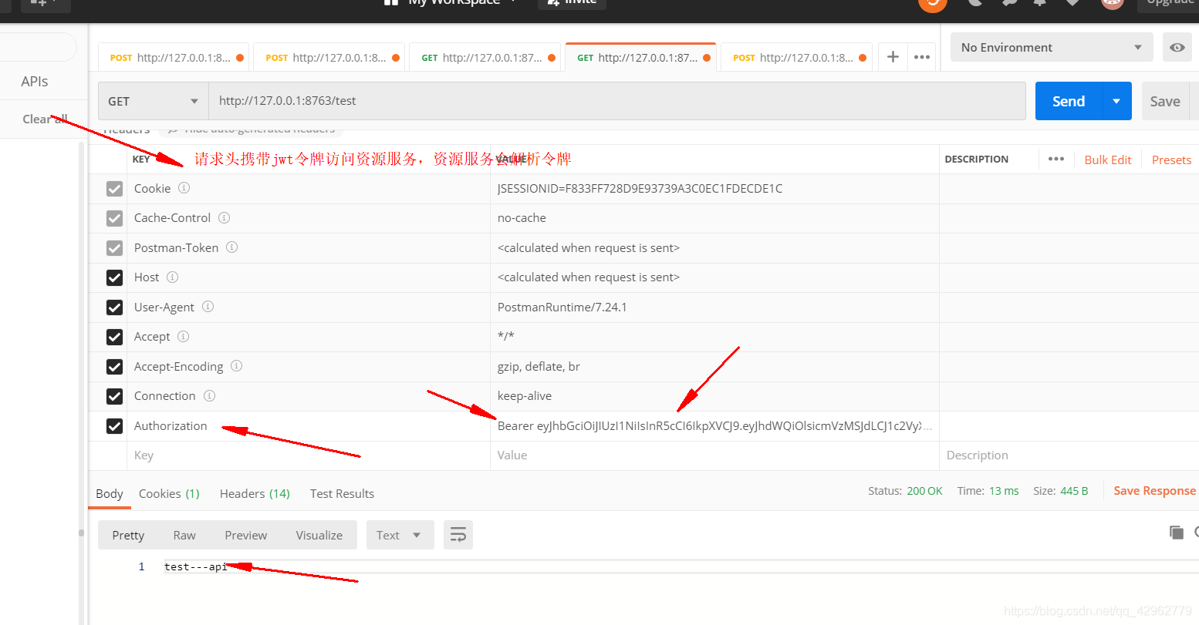Open header Presets menu
This screenshot has width=1199, height=625.
point(1171,160)
